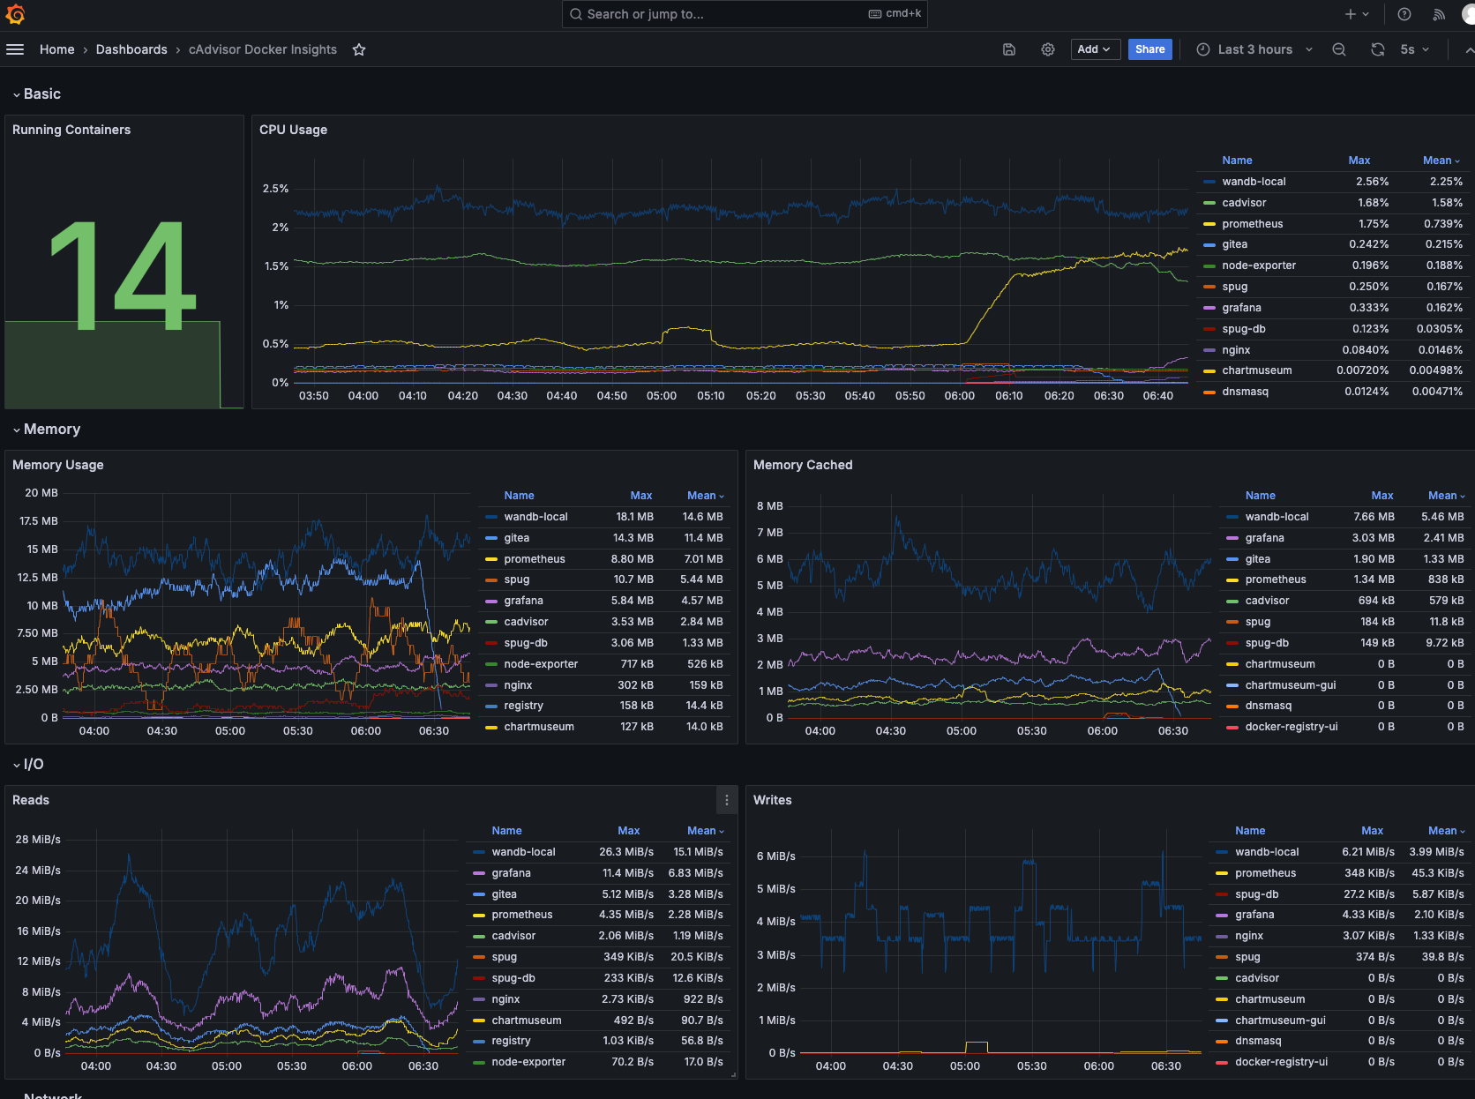This screenshot has width=1475, height=1099.
Task: Toggle grafana series in Memory Cached legend
Action: point(1264,538)
